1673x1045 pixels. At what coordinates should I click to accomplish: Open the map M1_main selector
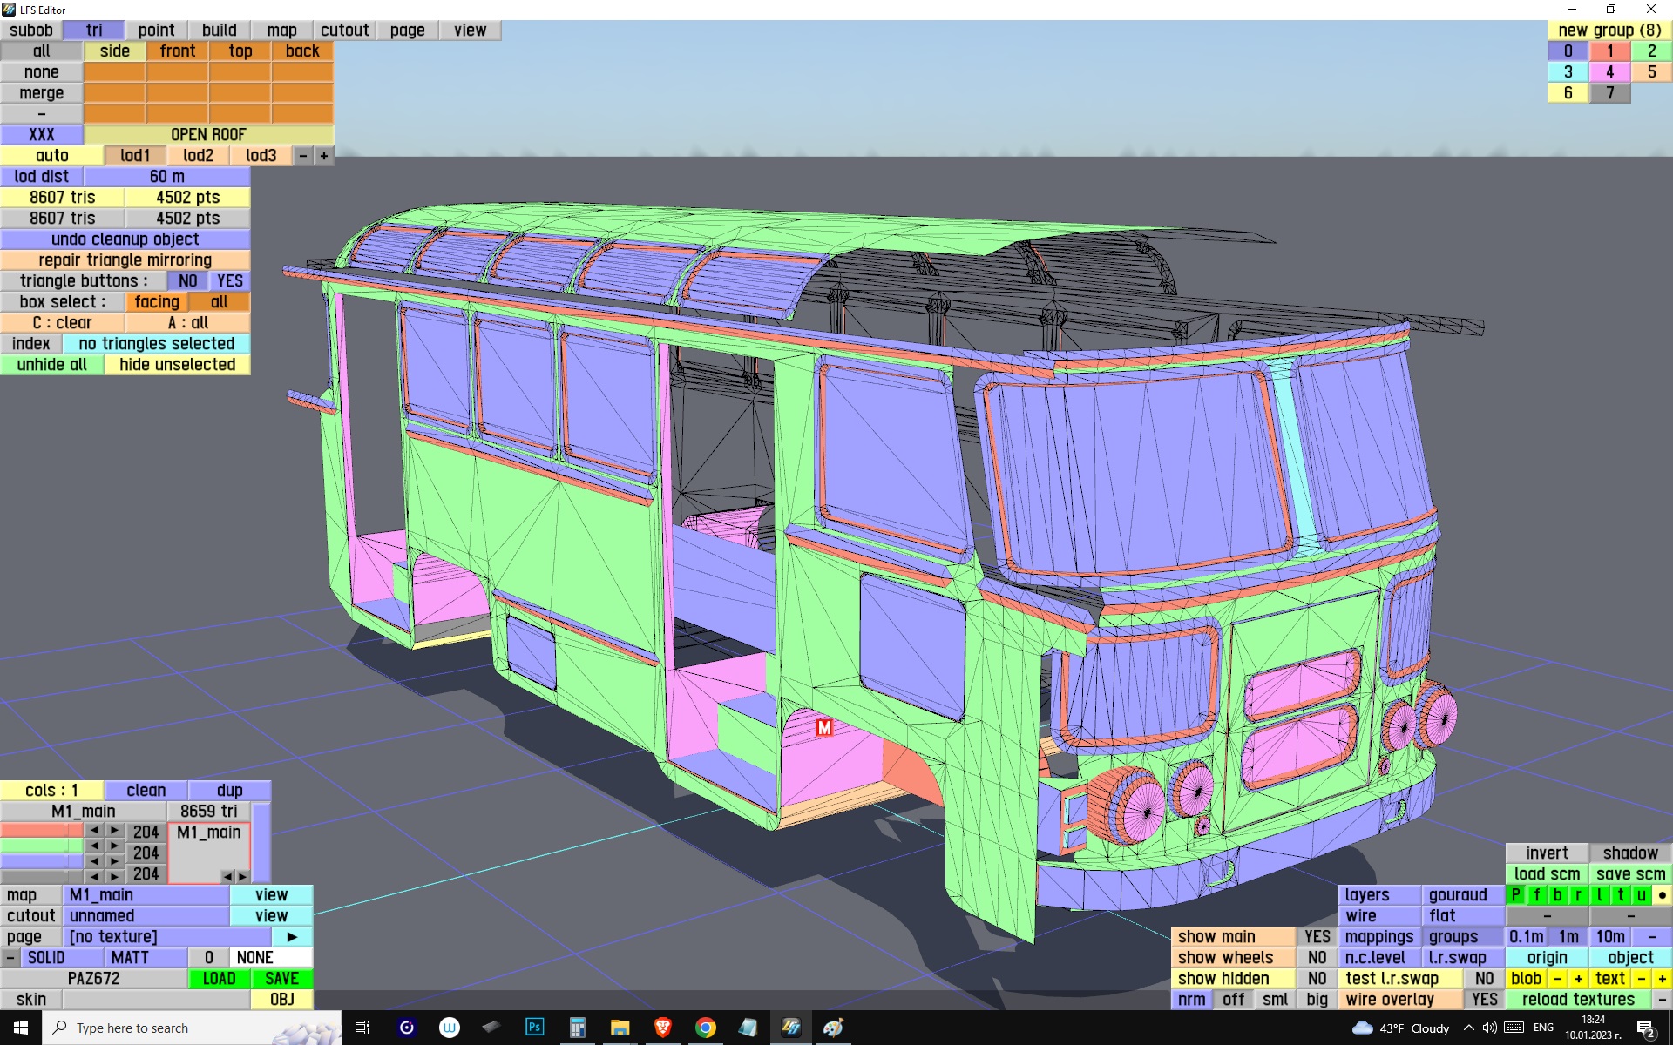(x=146, y=895)
